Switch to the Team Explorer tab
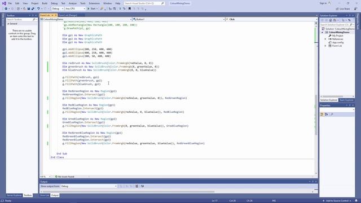 point(346,100)
